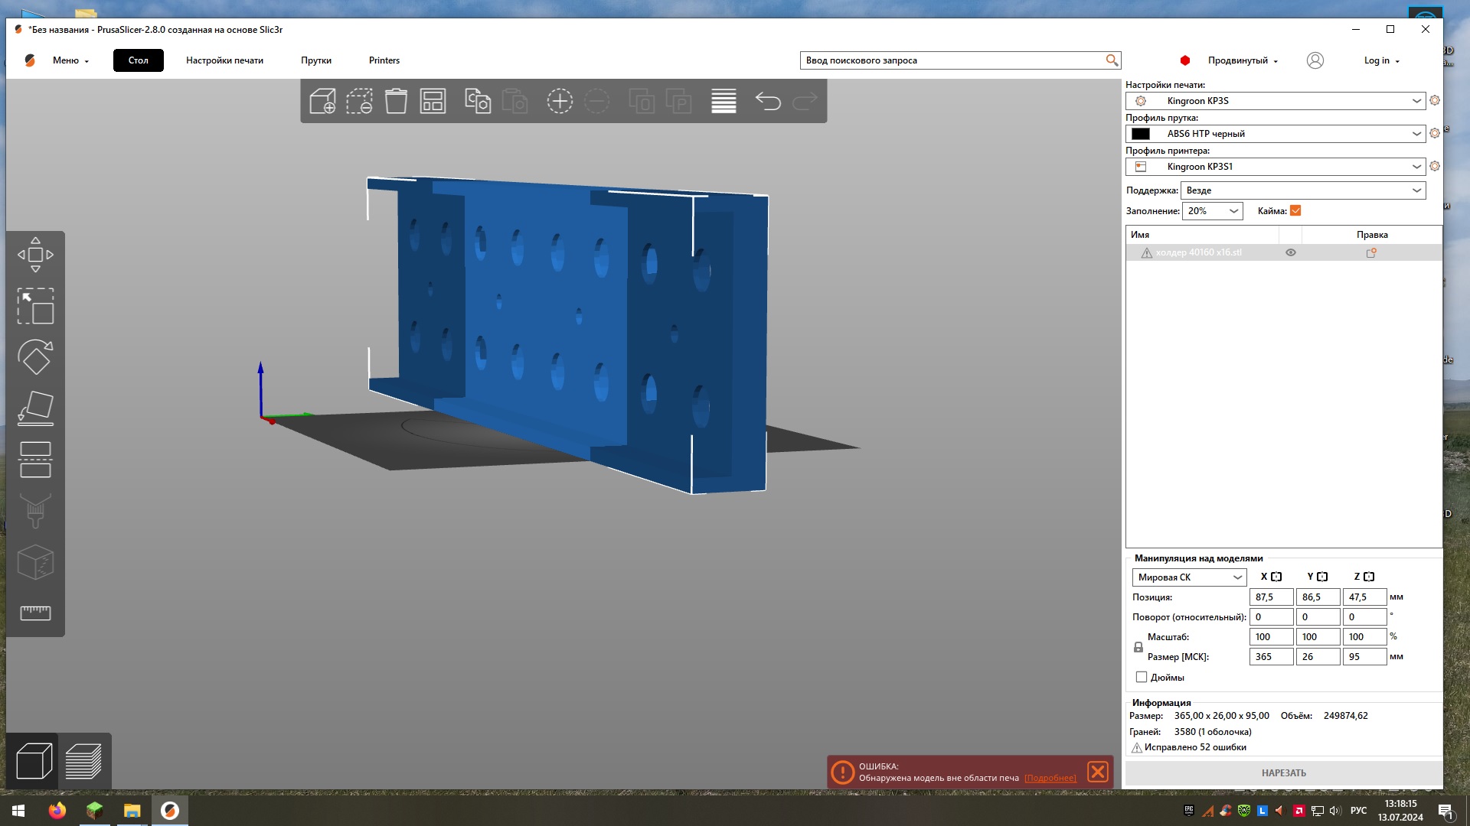Click the Arrange objects icon
Viewport: 1470px width, 826px height.
pyautogui.click(x=433, y=101)
